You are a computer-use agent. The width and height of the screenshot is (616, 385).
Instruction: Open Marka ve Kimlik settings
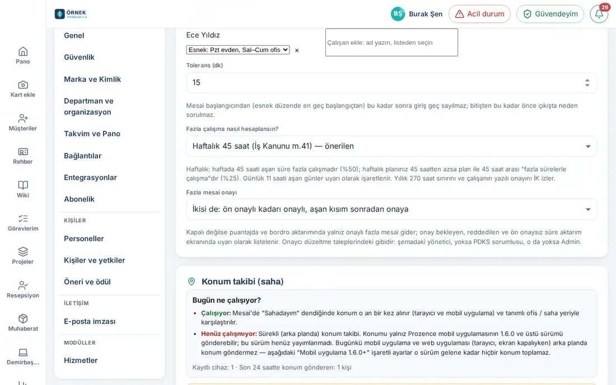(x=92, y=79)
